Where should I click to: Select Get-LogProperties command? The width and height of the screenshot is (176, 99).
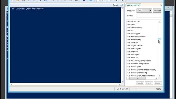(x=135, y=45)
